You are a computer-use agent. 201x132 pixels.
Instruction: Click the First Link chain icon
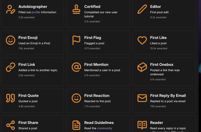coord(10,67)
